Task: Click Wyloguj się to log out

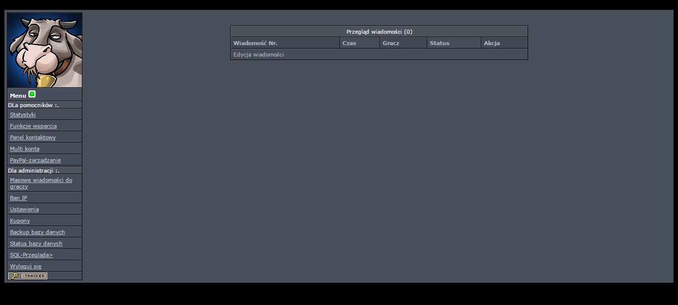Action: (25, 266)
